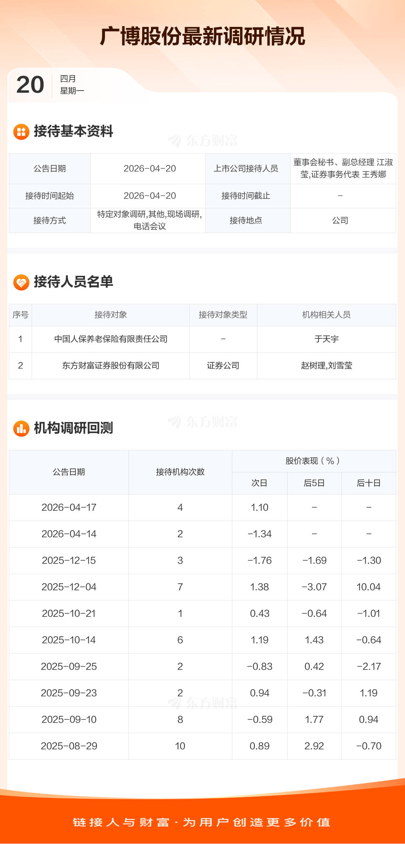Click the date 2026-04-14 row
The height and width of the screenshot is (844, 405).
click(202, 534)
